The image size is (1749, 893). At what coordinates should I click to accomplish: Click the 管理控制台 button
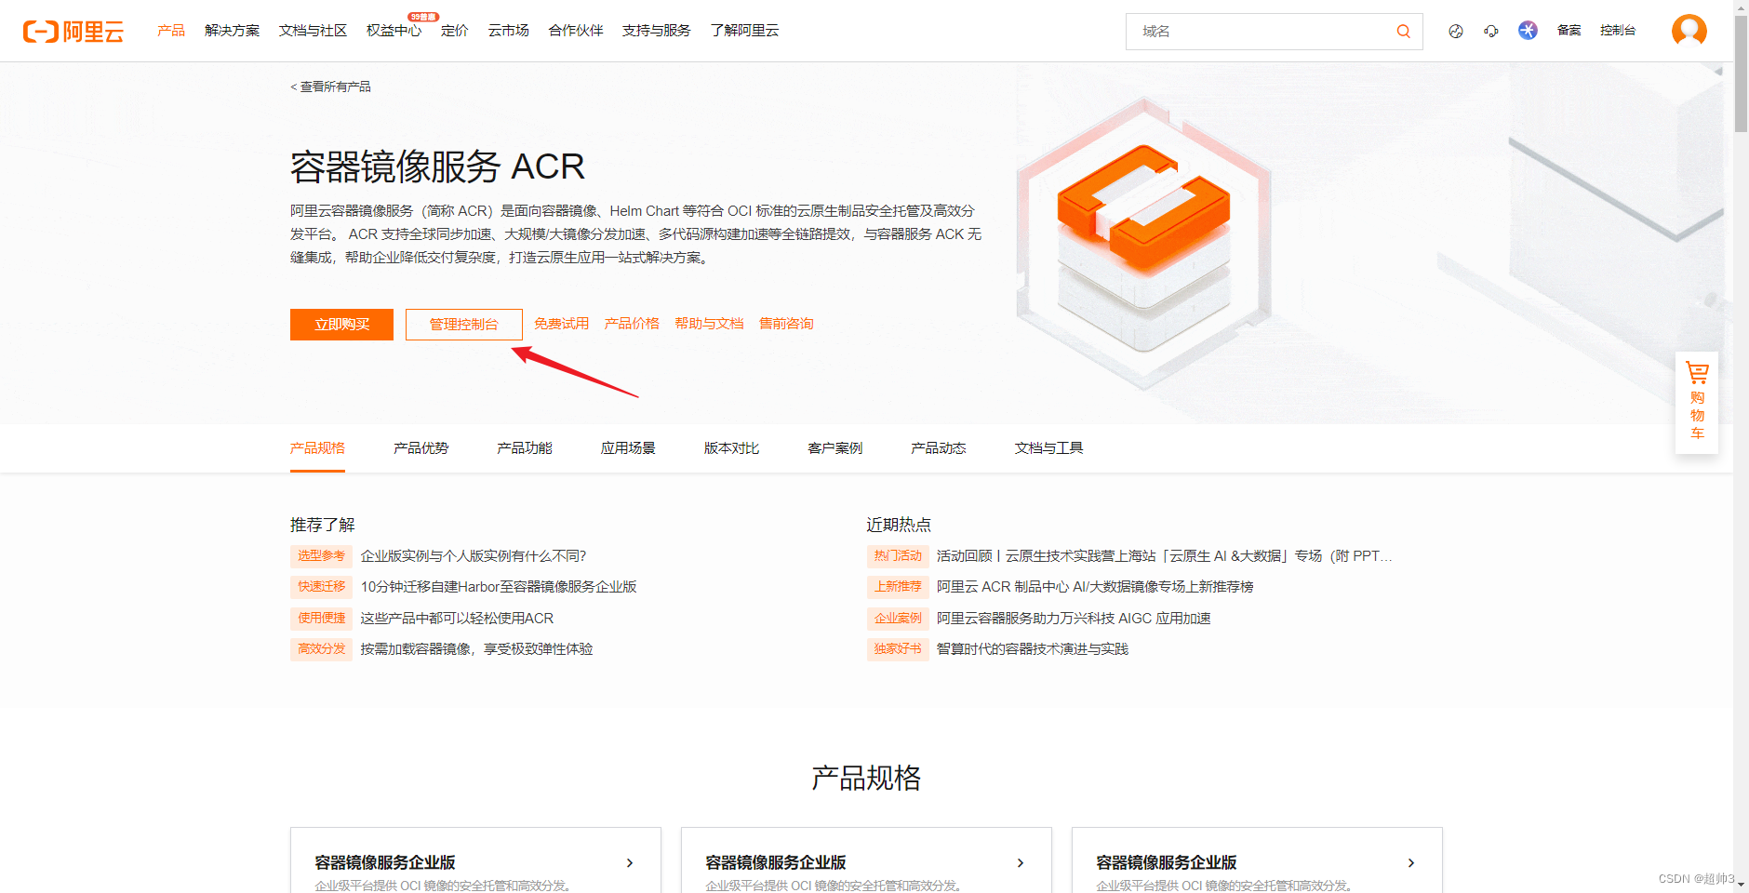pos(463,325)
